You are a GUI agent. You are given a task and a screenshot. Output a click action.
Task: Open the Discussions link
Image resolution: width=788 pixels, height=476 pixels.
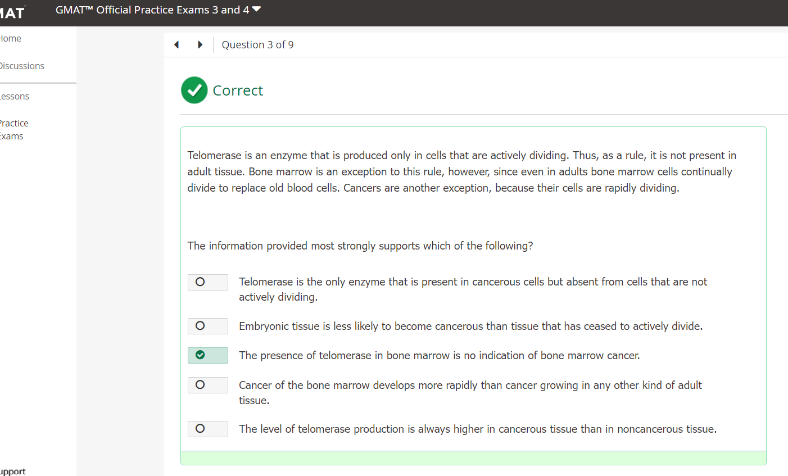tap(22, 66)
